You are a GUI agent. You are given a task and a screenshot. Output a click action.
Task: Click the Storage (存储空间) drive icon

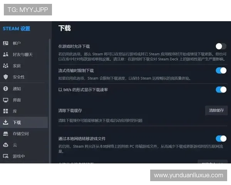[6, 134]
